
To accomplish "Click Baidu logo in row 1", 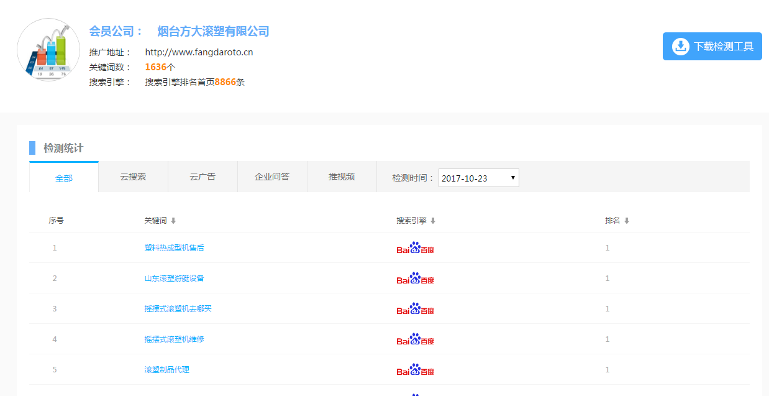I will pos(416,248).
